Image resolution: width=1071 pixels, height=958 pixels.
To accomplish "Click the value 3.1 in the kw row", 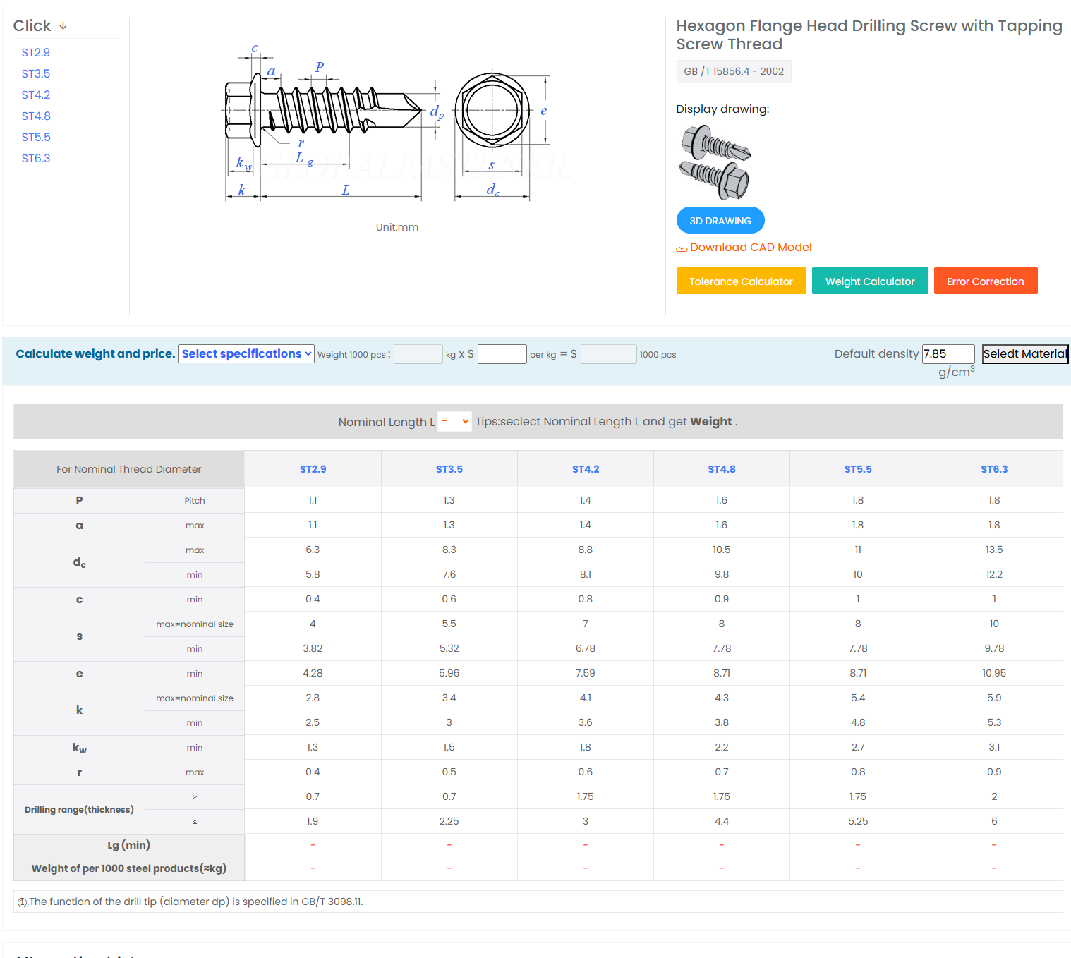I will [x=994, y=747].
